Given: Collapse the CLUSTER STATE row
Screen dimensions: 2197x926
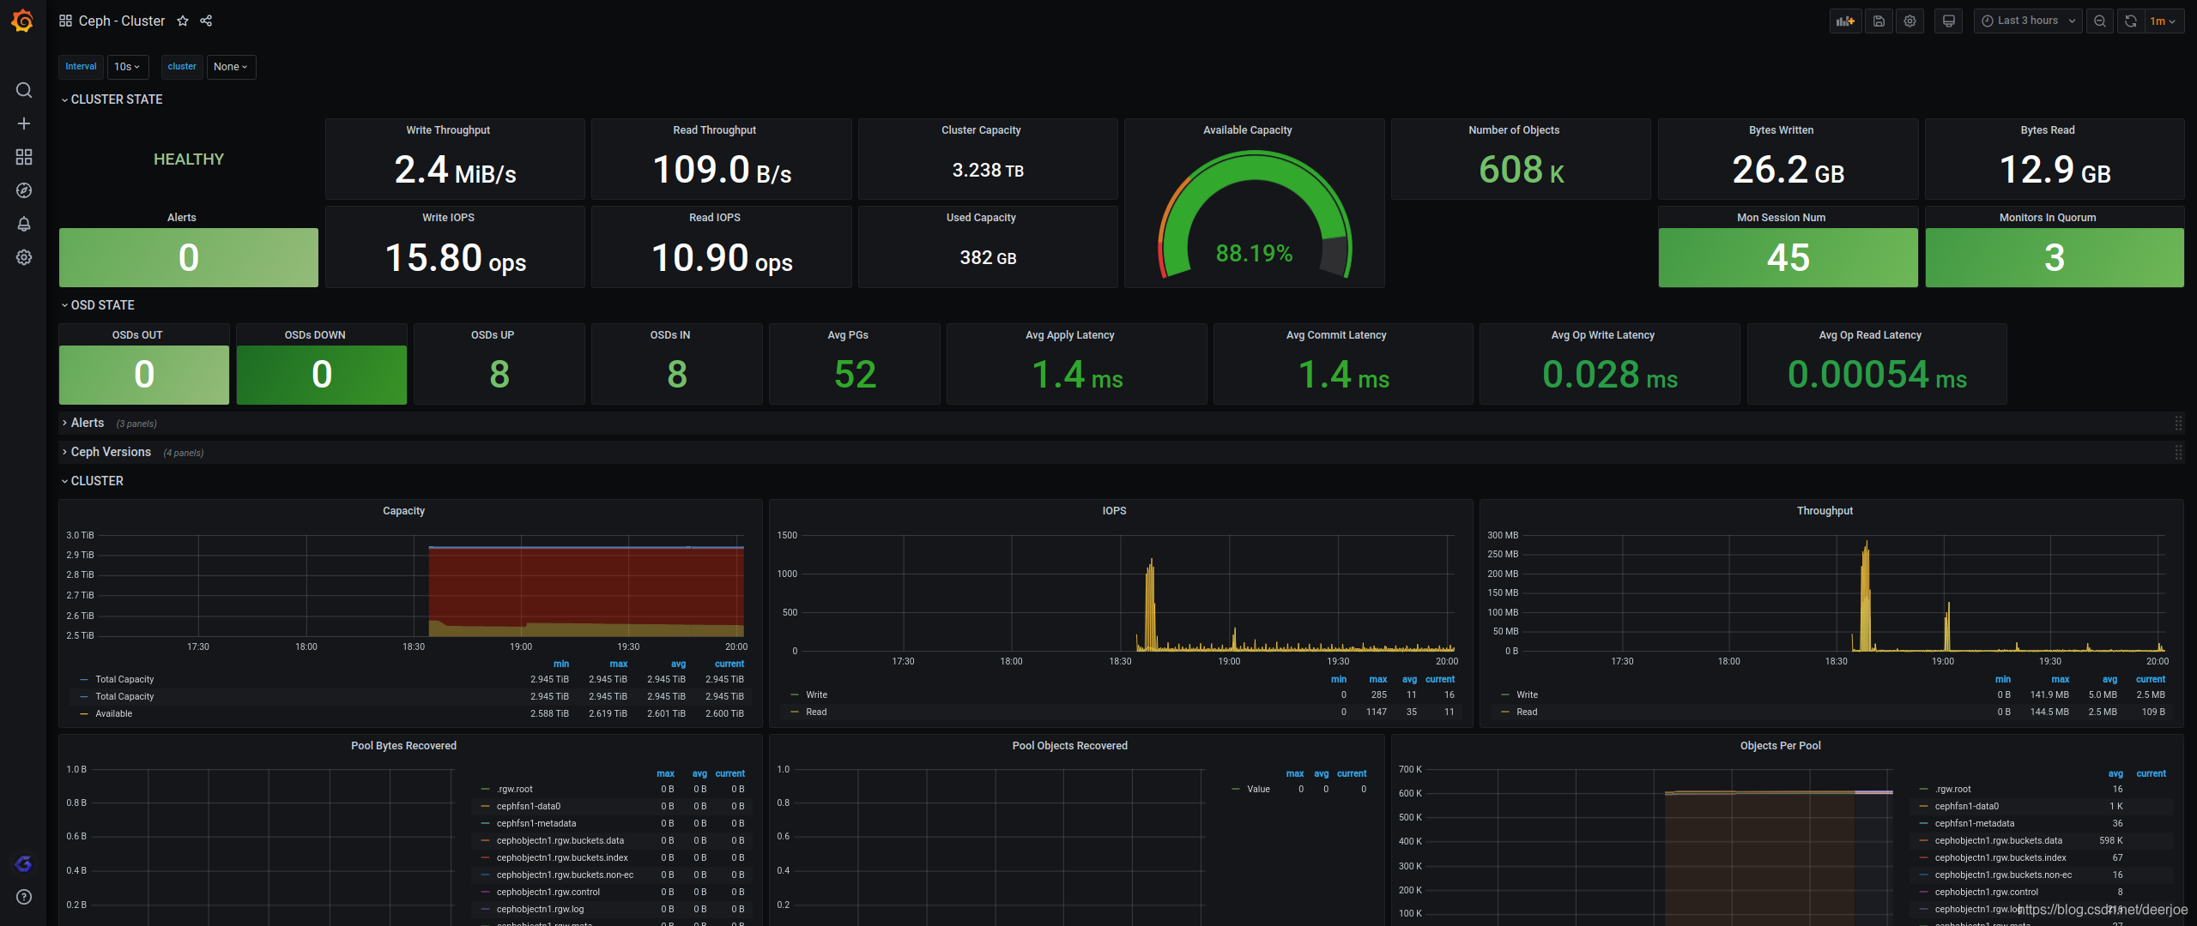Looking at the screenshot, I should 112,99.
